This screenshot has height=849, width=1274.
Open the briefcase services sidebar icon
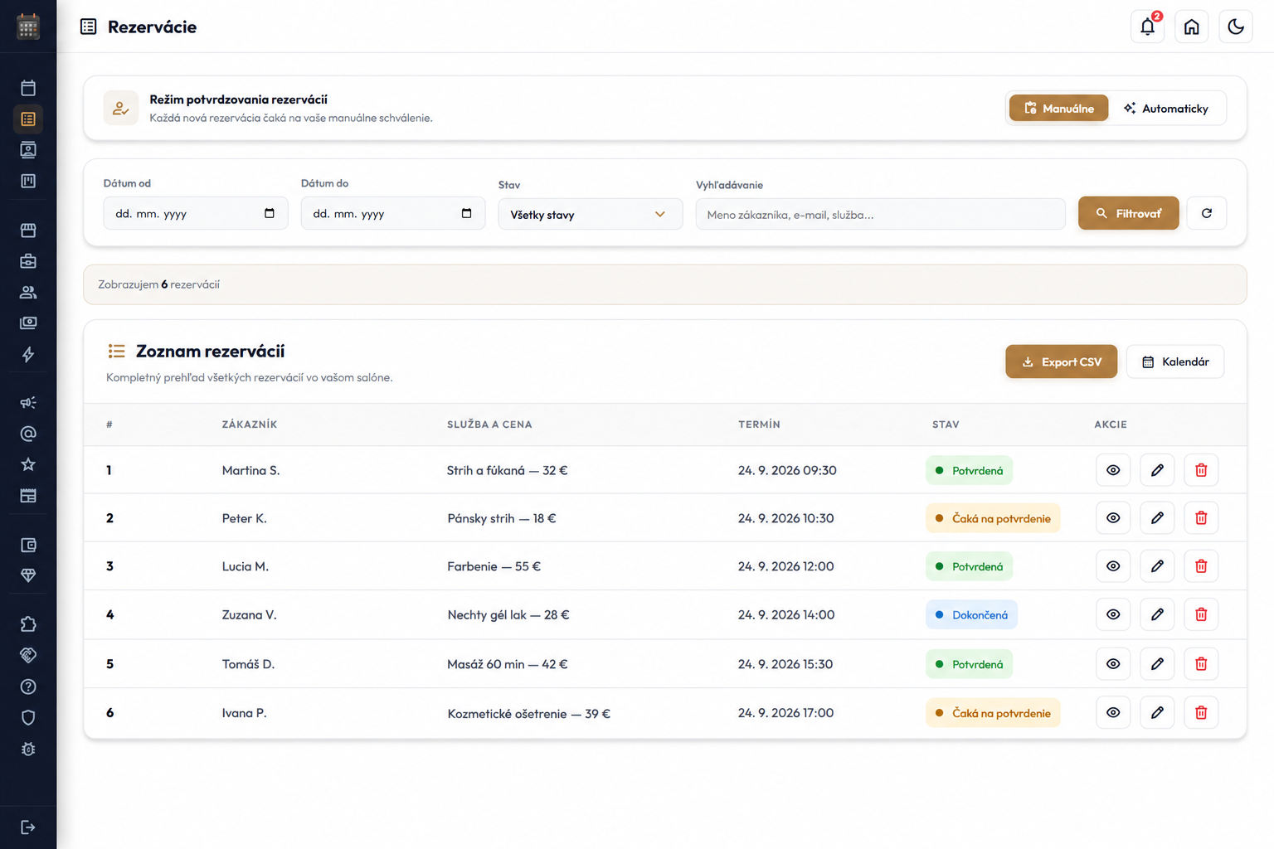[x=28, y=261]
